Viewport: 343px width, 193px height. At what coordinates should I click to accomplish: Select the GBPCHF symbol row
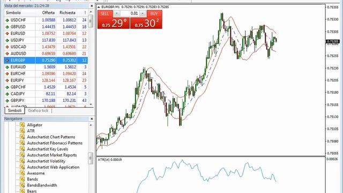(x=46, y=87)
